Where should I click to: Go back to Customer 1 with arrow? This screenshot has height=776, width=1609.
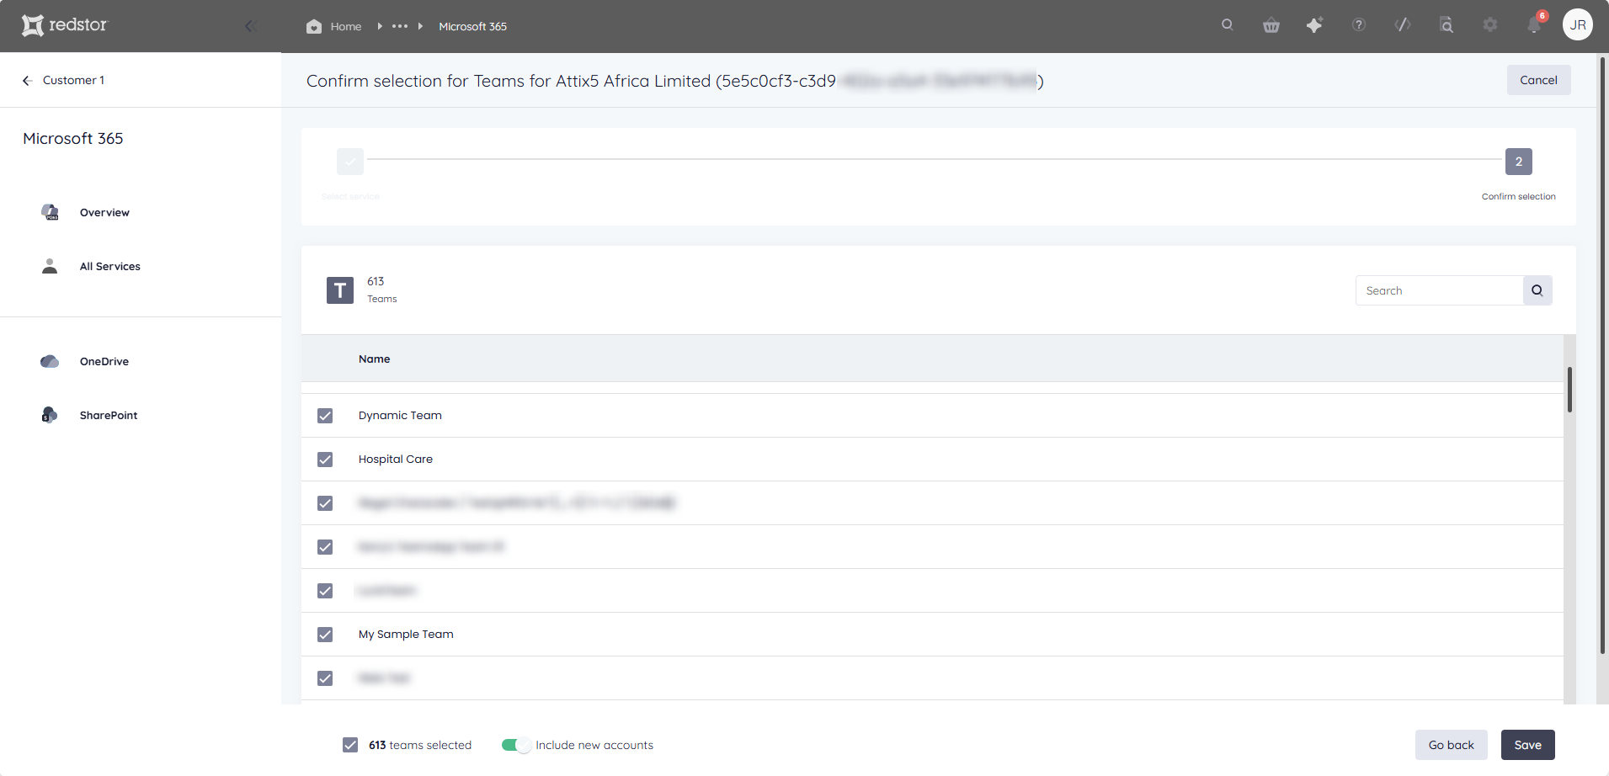pos(27,81)
